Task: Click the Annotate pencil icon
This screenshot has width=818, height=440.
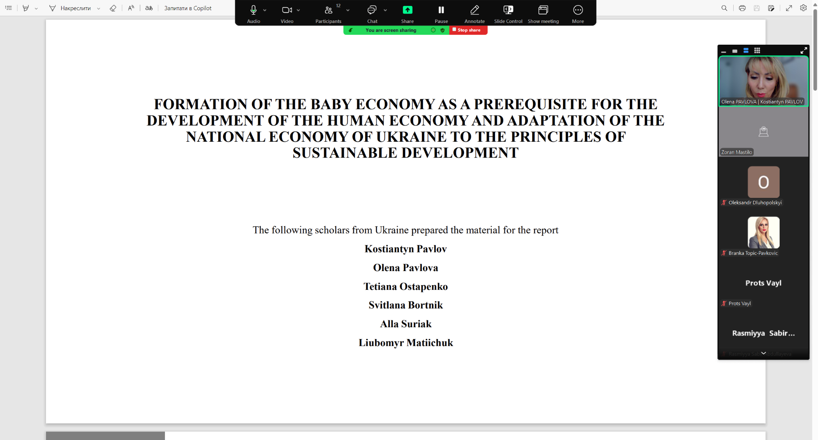Action: coord(474,10)
